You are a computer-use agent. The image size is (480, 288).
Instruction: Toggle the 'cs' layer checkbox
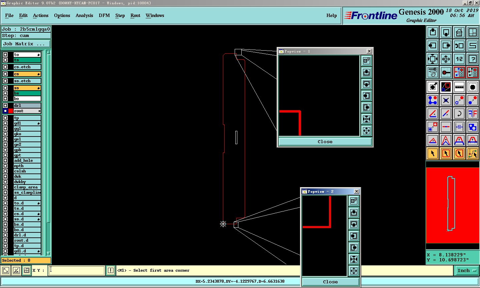(5, 74)
